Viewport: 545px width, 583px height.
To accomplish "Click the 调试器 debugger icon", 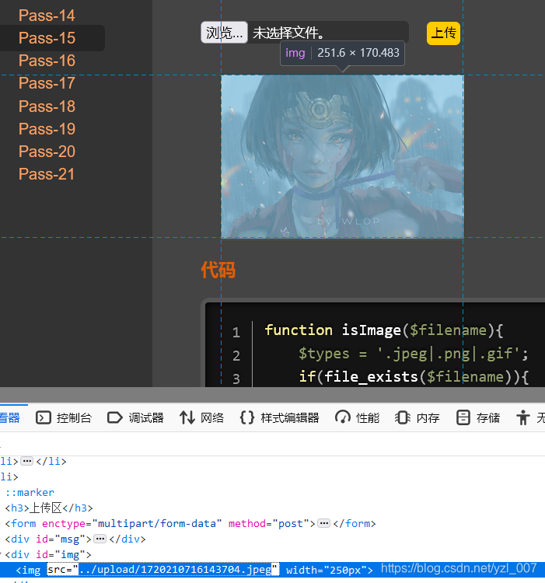I will pos(115,417).
